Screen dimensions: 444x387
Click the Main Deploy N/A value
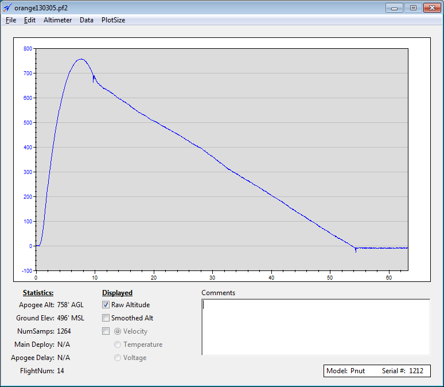tap(64, 345)
